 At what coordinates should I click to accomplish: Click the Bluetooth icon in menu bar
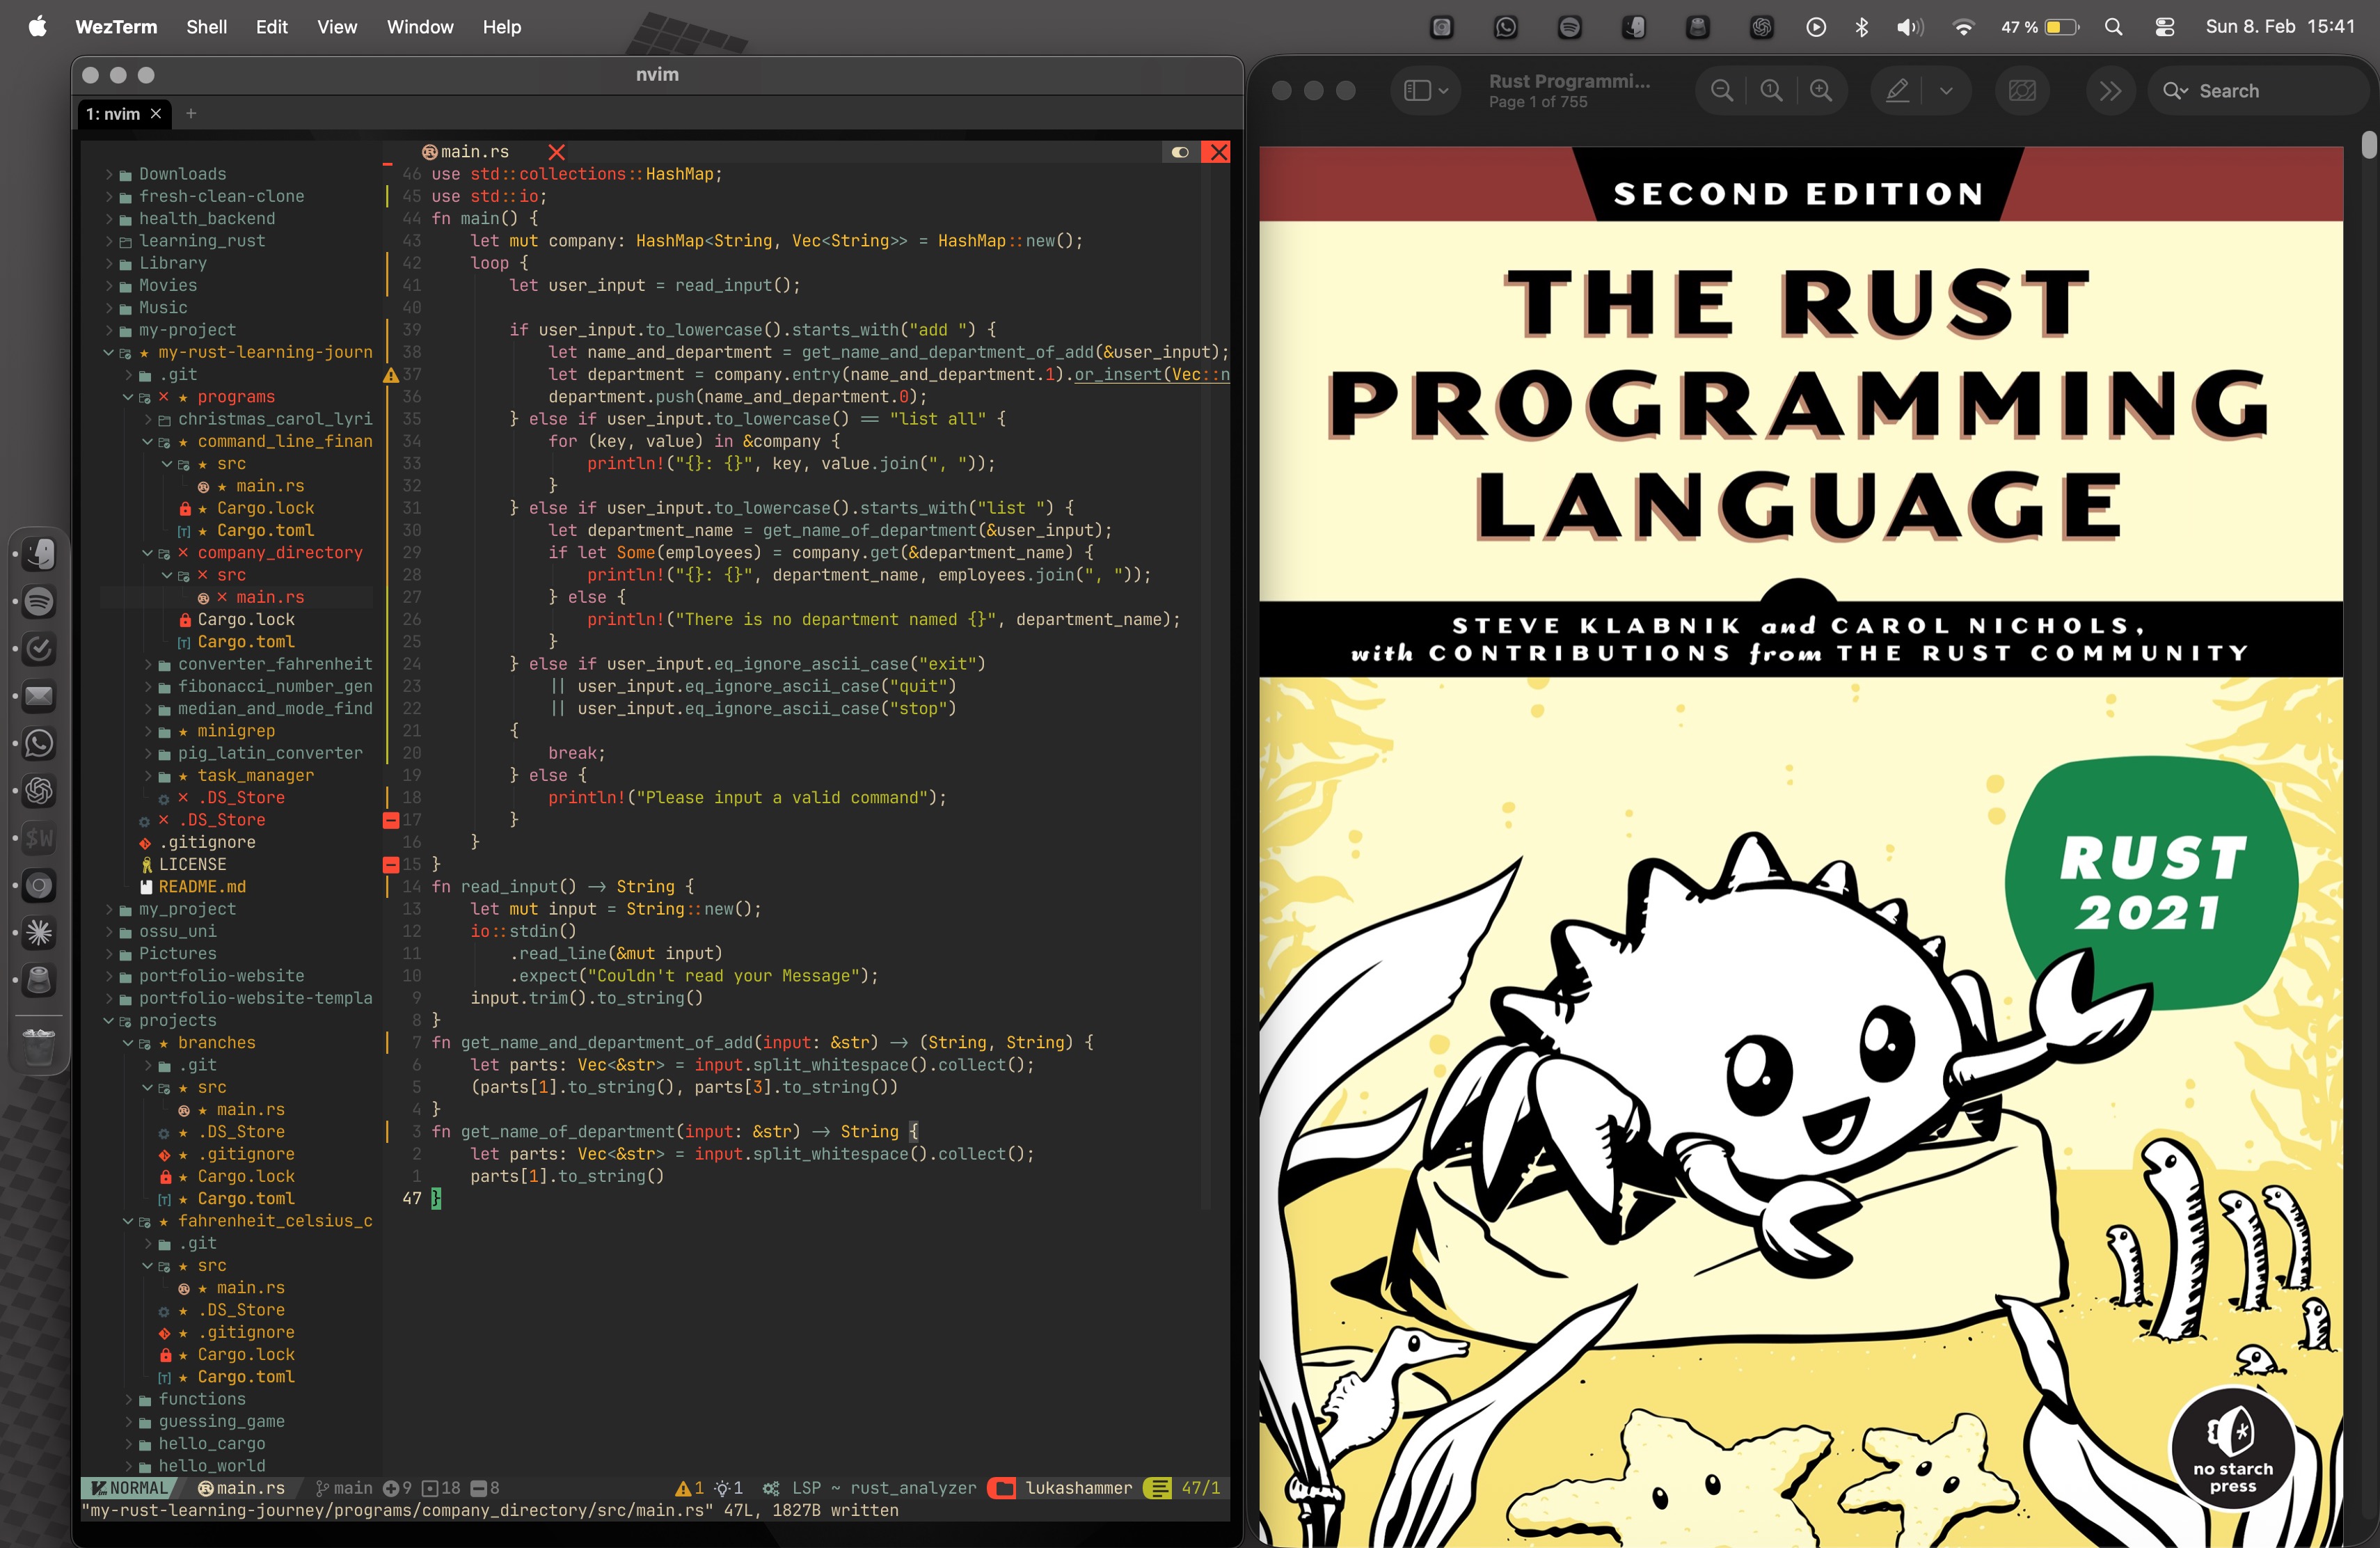click(x=1861, y=27)
